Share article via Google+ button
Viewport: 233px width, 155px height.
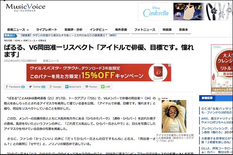click(x=55, y=87)
